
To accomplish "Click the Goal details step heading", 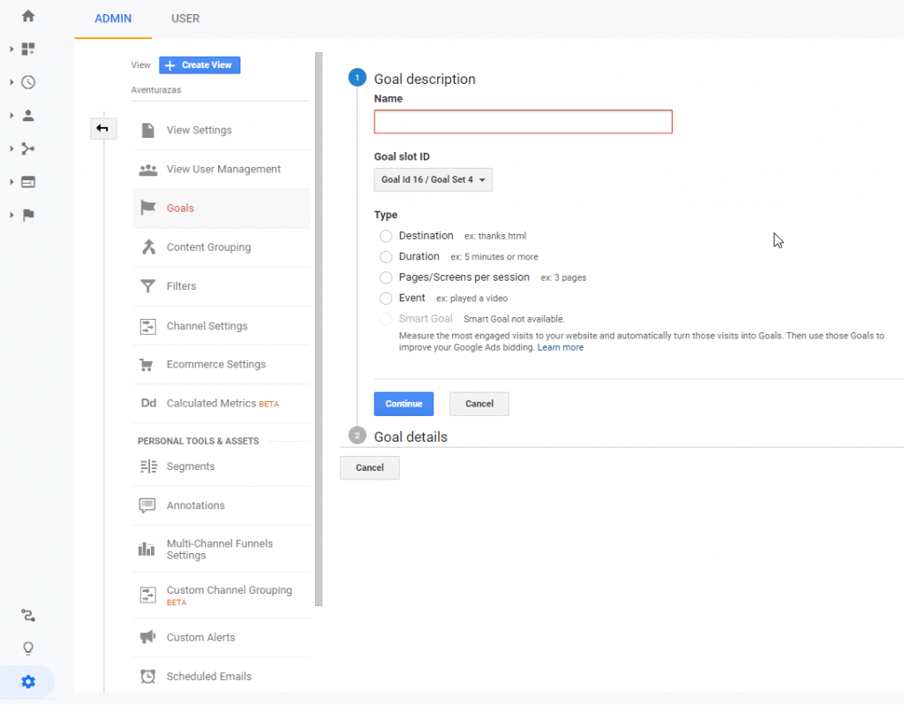I will (411, 436).
